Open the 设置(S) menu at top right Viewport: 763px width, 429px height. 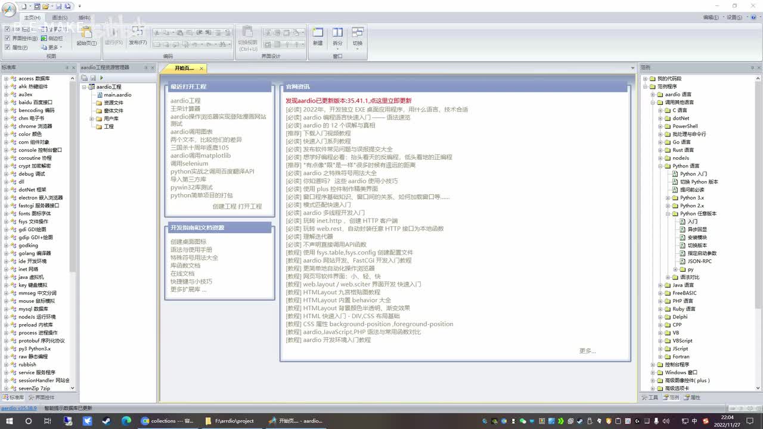[733, 17]
